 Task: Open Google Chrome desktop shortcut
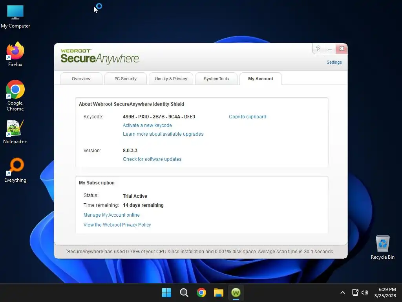[x=15, y=96]
